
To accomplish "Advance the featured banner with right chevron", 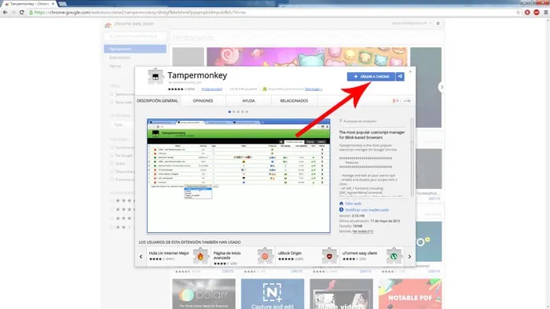I will tap(442, 87).
